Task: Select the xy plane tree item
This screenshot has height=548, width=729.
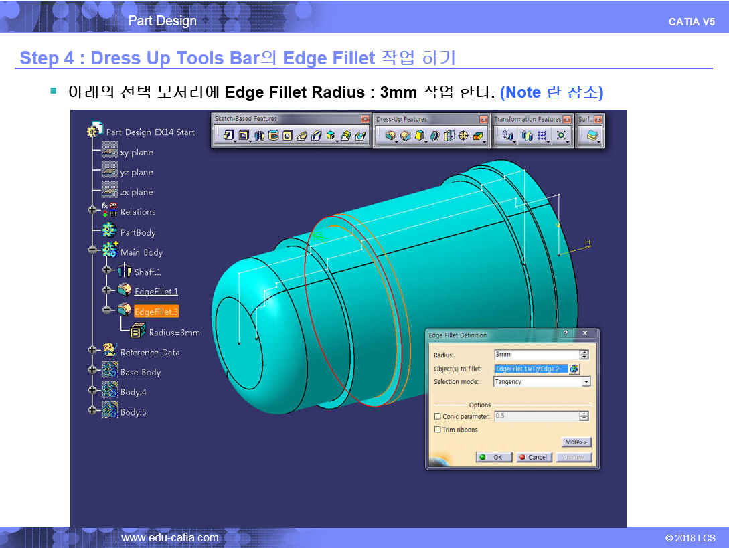Action: [x=137, y=153]
